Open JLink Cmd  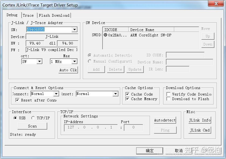pos(200,130)
